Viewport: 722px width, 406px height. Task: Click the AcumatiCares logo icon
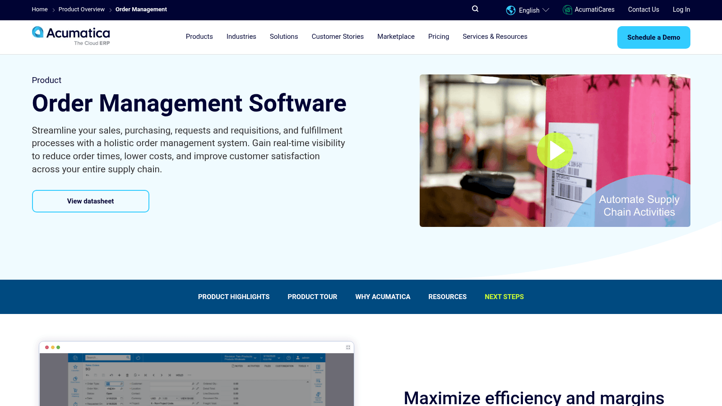click(568, 9)
